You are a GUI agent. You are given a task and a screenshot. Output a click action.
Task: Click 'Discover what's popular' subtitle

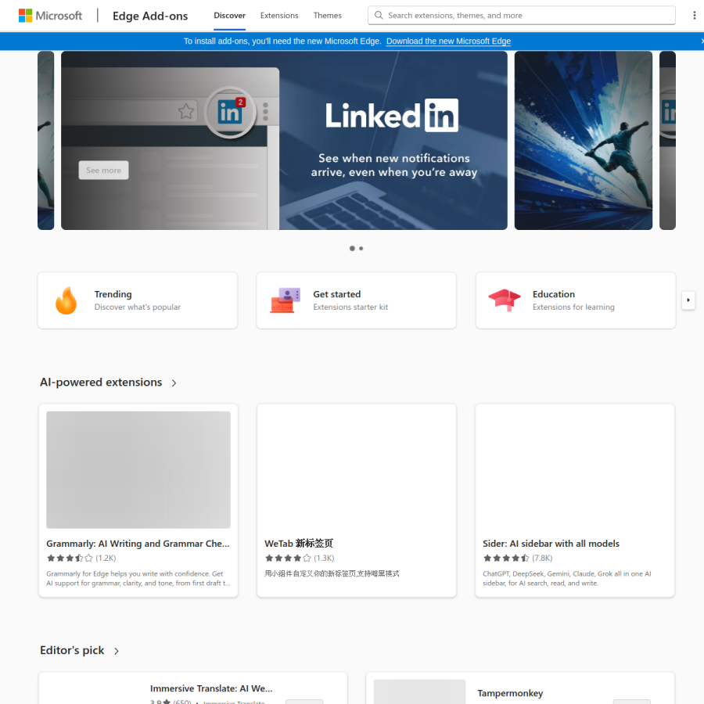point(138,307)
